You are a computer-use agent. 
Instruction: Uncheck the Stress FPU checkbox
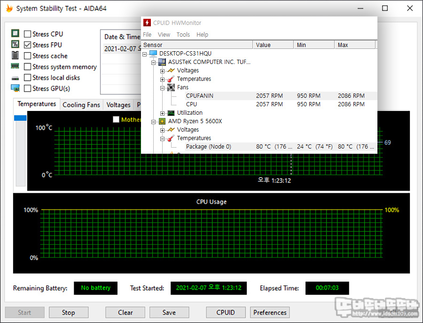pyautogui.click(x=27, y=45)
